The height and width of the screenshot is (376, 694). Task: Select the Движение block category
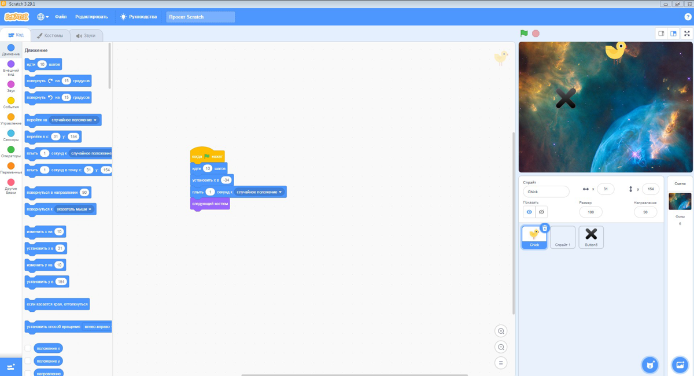pyautogui.click(x=11, y=50)
